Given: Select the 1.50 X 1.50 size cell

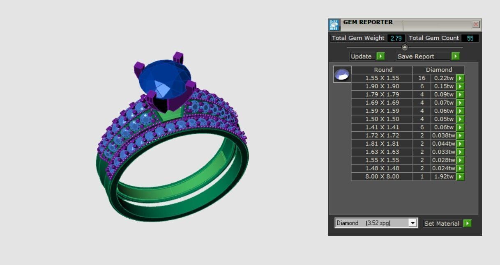Looking at the screenshot, I should [382, 119].
